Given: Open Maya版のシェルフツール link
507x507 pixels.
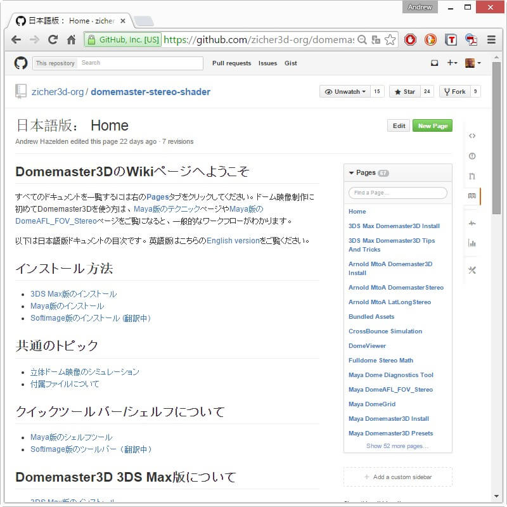Looking at the screenshot, I should point(72,437).
